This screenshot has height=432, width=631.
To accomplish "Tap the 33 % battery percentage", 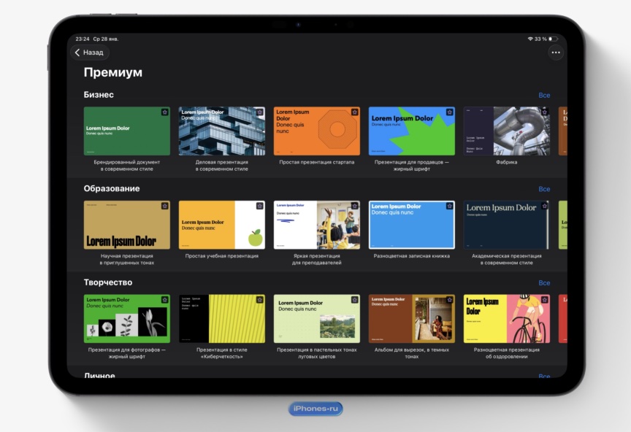I will (540, 39).
